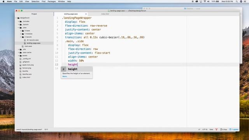The height and width of the screenshot is (140, 249).
Task: Open main.sass in the tree
Action: tap(28, 46)
